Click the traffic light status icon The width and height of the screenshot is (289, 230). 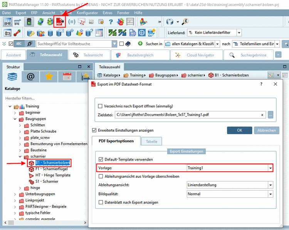click(x=29, y=22)
